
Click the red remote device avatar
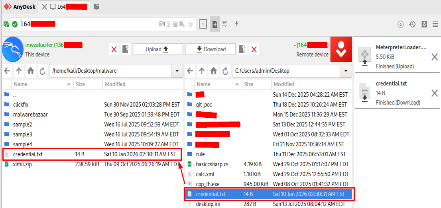341,49
